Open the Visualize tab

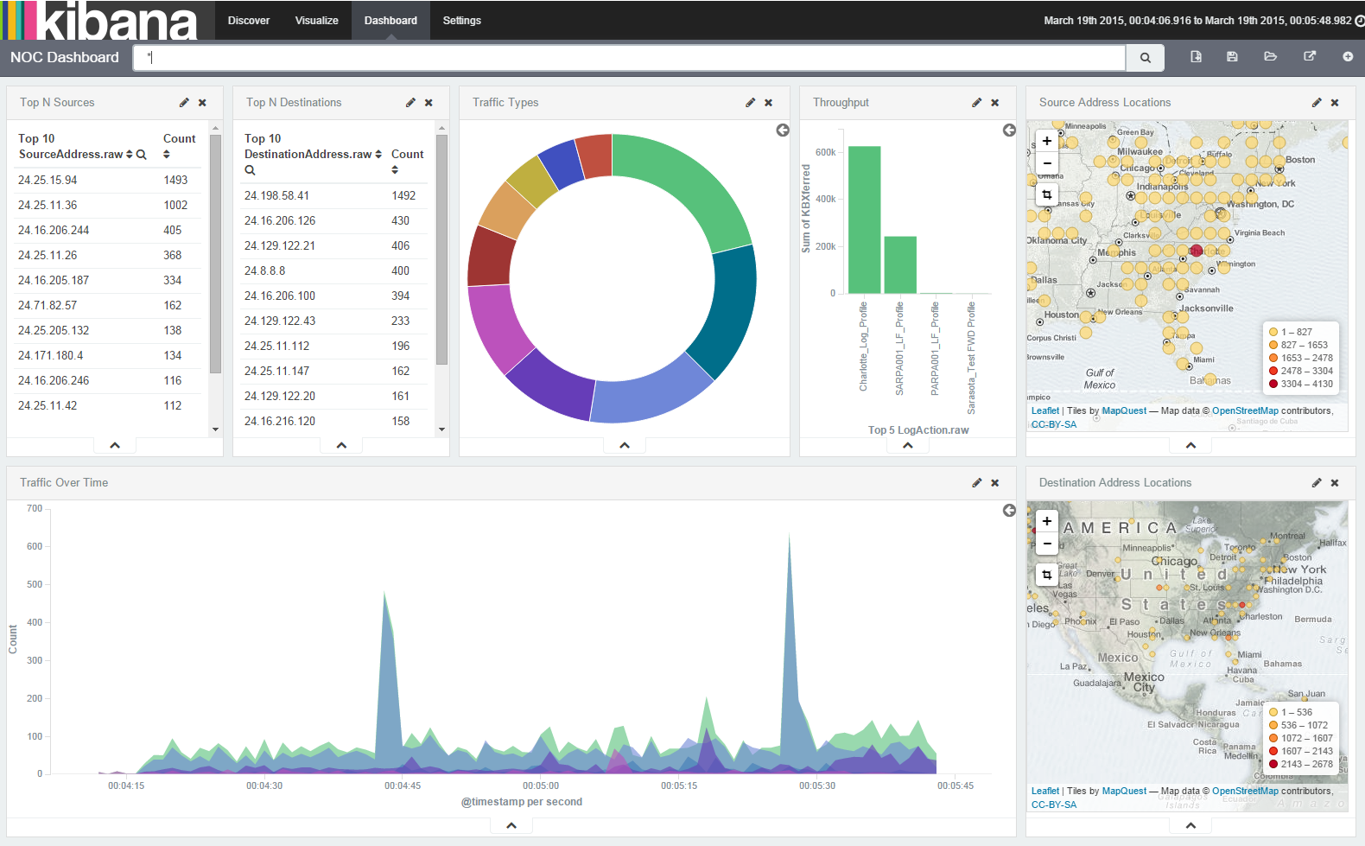[x=316, y=21]
